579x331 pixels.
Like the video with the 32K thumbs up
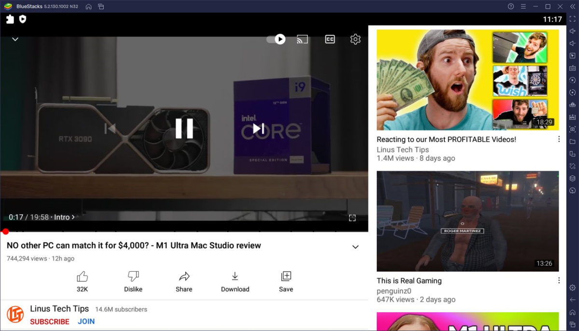pos(83,282)
